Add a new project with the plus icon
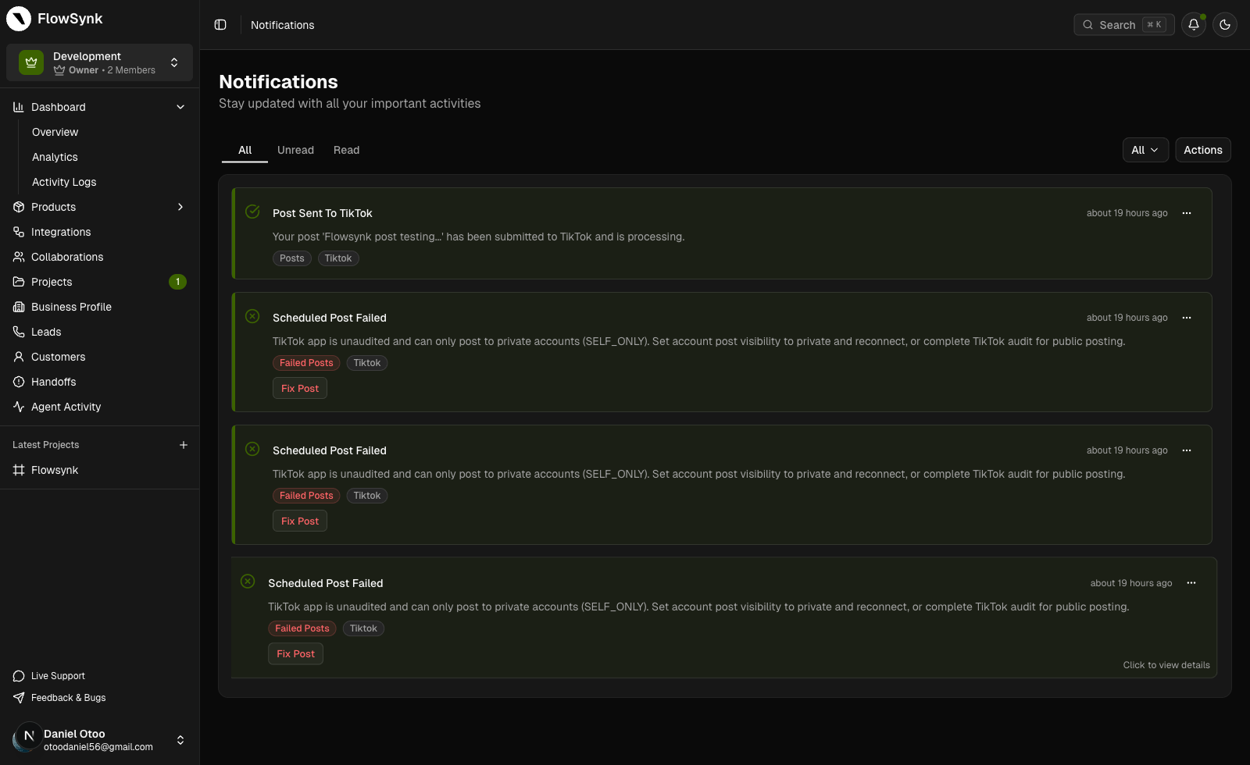 coord(184,444)
